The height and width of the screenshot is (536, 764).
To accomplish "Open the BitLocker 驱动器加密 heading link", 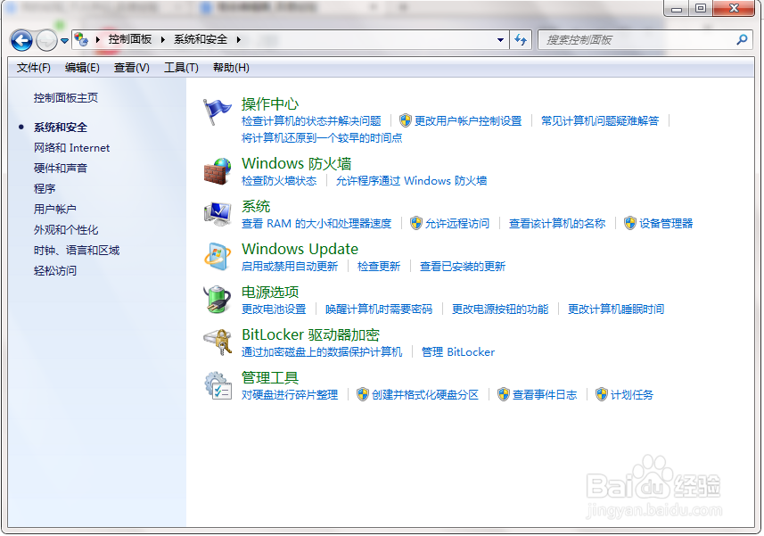I will (310, 334).
